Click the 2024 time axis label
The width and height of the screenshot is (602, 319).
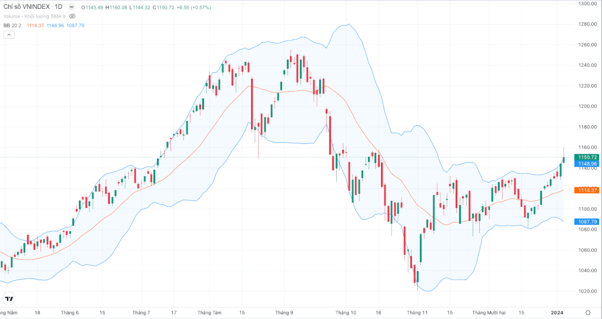(x=557, y=313)
